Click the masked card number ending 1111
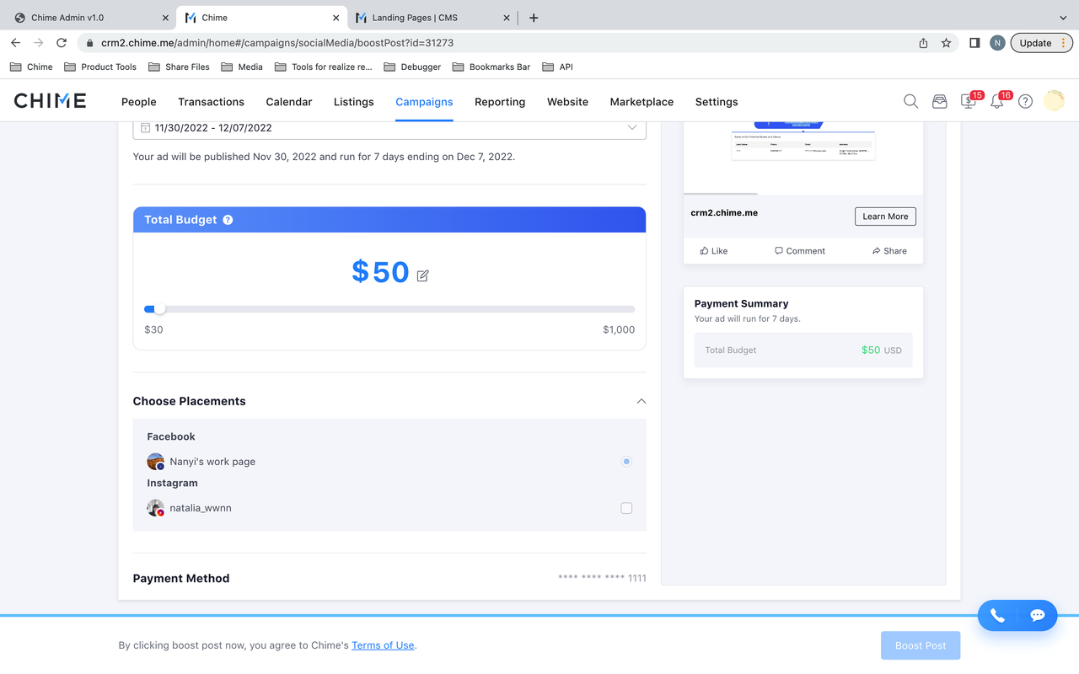1079x674 pixels. (602, 578)
